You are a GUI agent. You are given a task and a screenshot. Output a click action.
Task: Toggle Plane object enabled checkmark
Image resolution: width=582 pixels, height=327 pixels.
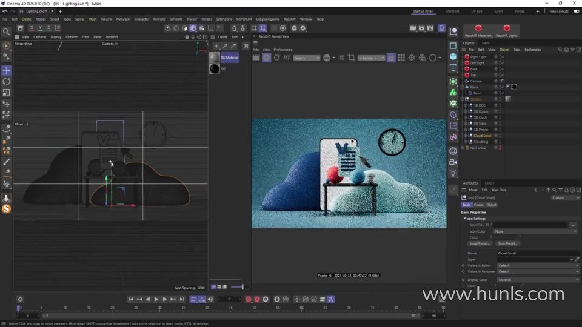[x=502, y=87]
